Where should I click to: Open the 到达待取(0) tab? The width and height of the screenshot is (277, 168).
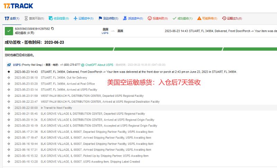click(x=108, y=18)
